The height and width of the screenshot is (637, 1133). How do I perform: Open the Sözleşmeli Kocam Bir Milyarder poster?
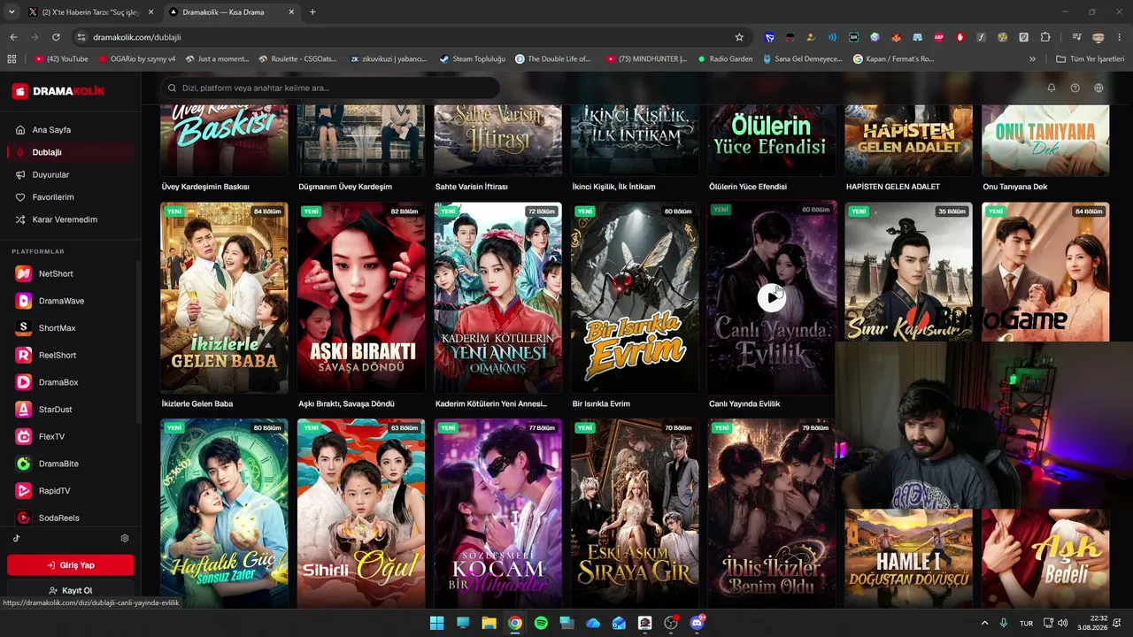coord(498,513)
